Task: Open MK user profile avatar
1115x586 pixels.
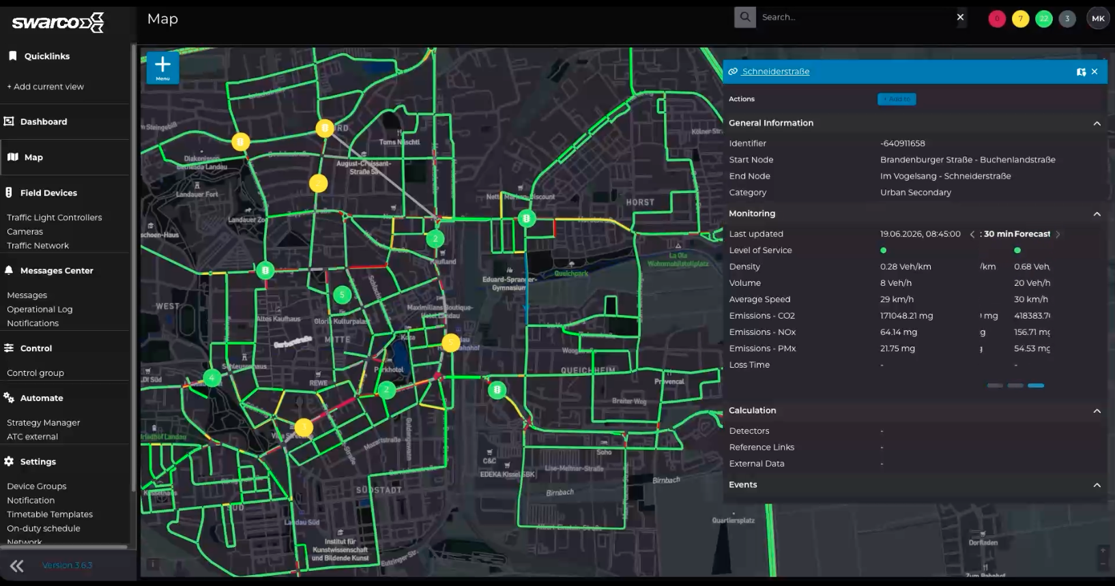Action: pyautogui.click(x=1098, y=18)
